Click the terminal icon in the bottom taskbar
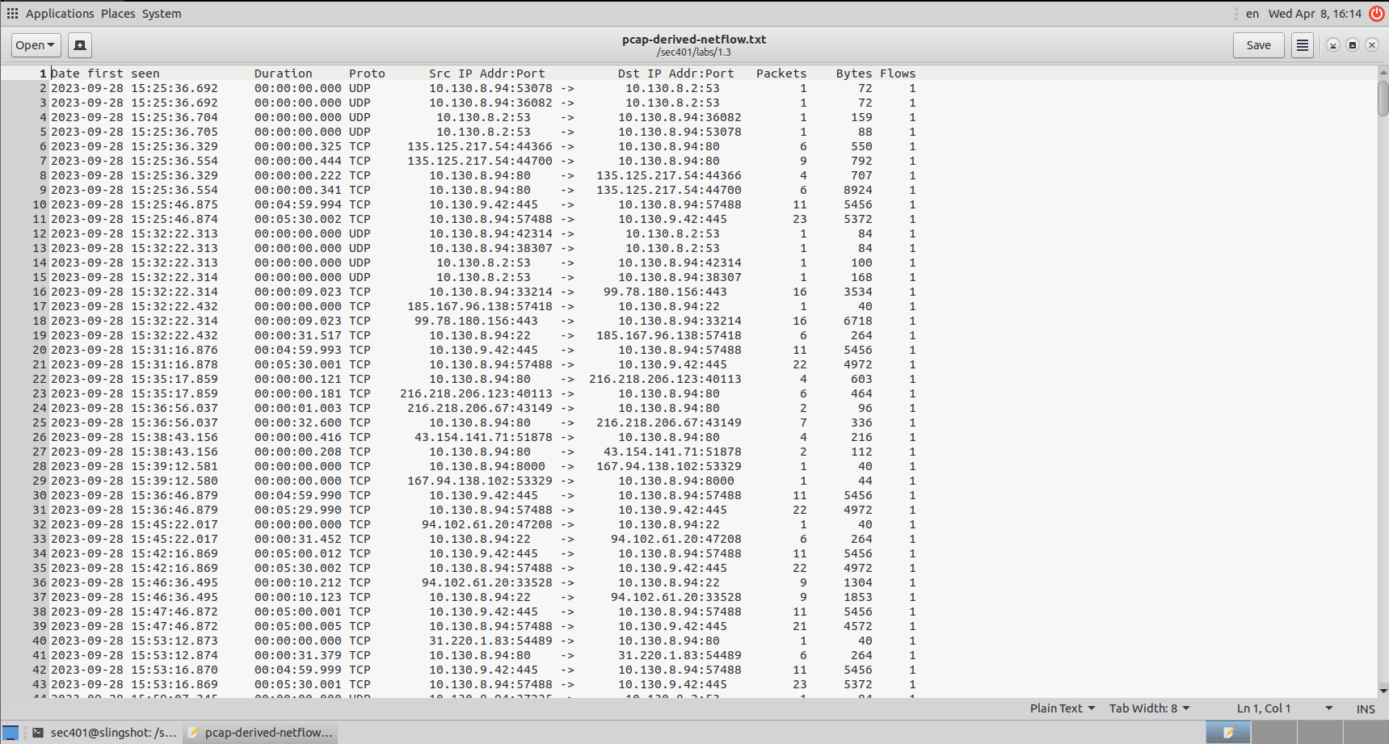Screen dimensions: 1389x744 (37, 733)
